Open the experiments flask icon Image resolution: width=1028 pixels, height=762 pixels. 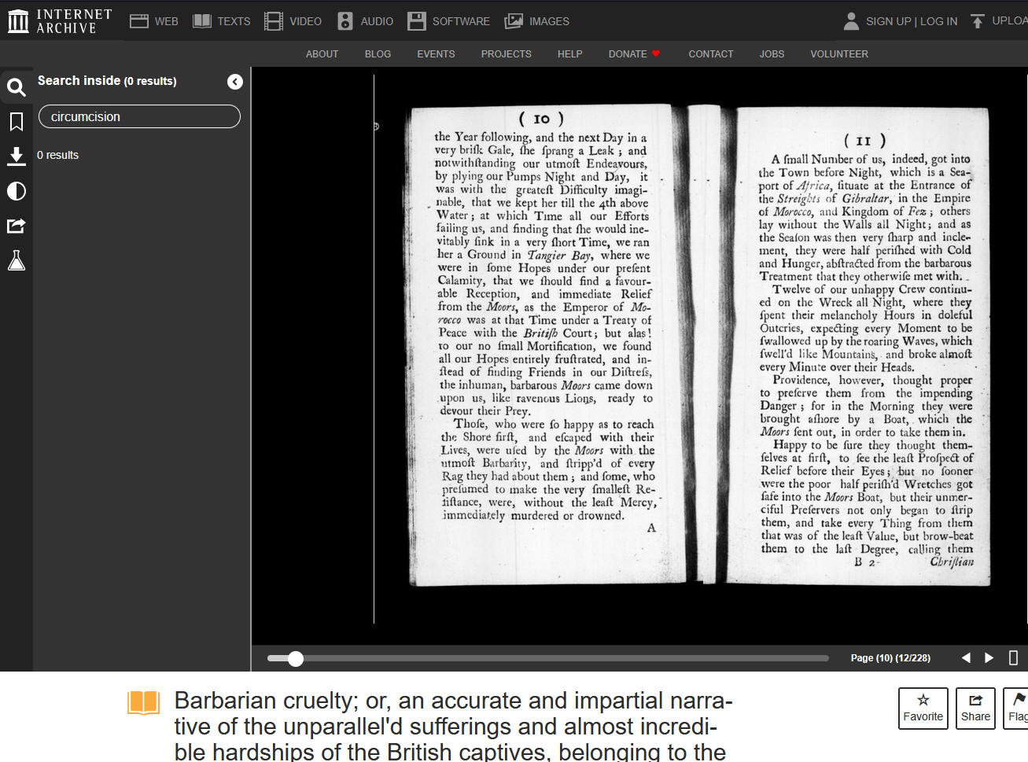(x=17, y=260)
